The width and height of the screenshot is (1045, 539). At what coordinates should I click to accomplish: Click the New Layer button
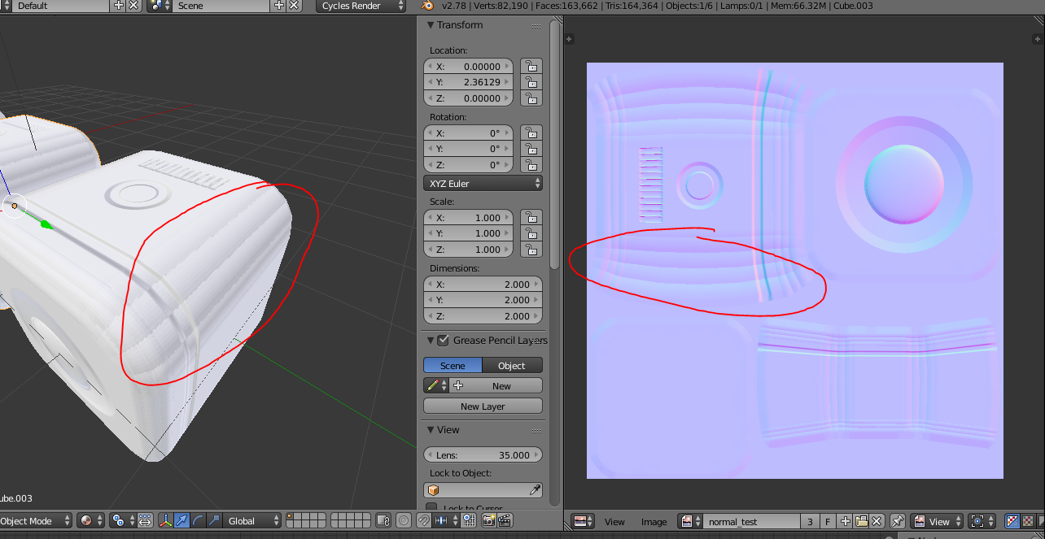tap(483, 405)
